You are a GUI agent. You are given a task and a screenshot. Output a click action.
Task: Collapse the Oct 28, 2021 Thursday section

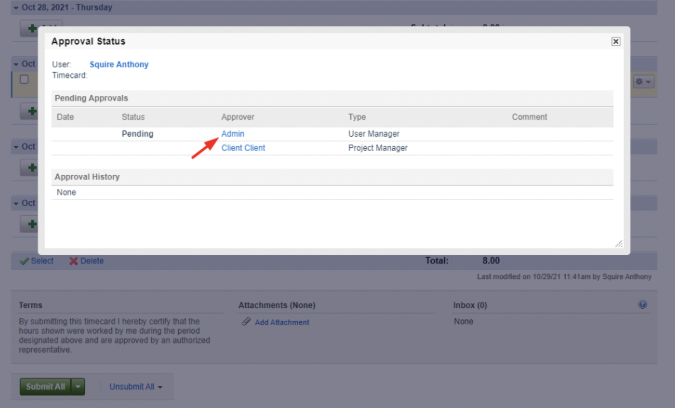click(16, 7)
